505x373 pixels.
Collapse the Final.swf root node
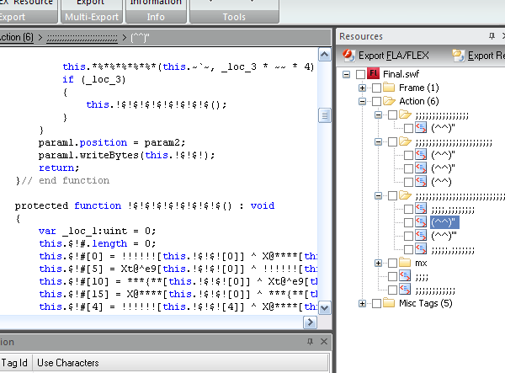(346, 74)
